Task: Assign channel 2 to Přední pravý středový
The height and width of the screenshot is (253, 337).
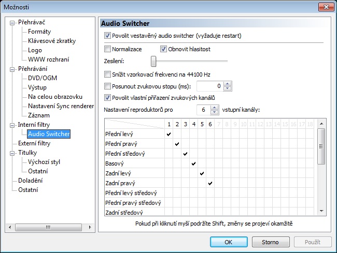Action: click(x=177, y=203)
